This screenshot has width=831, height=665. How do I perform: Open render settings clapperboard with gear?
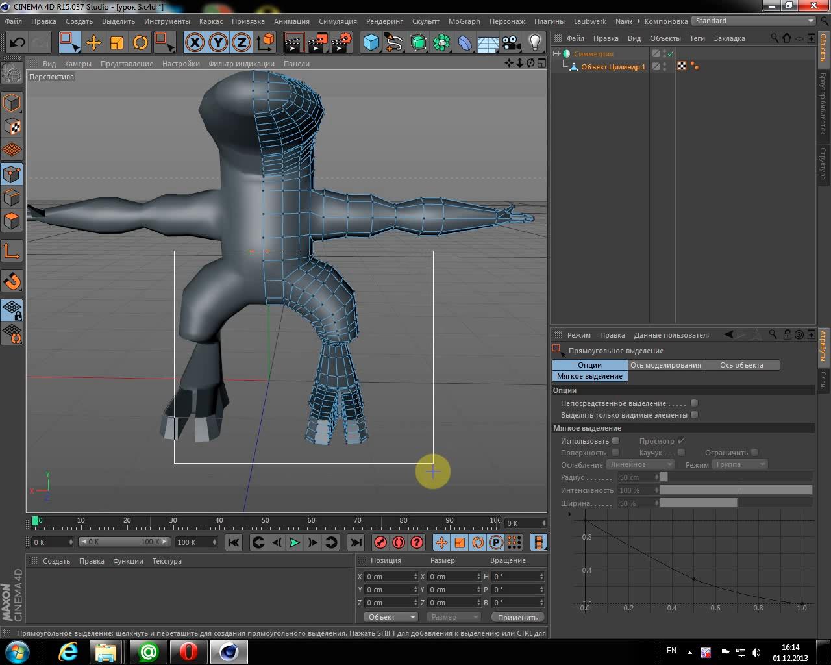341,43
